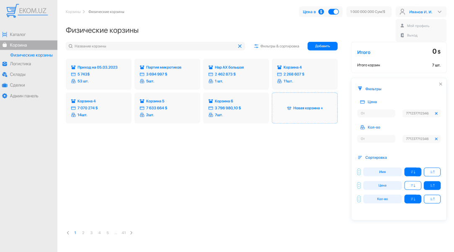This screenshot has height=252, width=454.
Task: Click the basket icon of Партия микротиков
Action: 142,67
